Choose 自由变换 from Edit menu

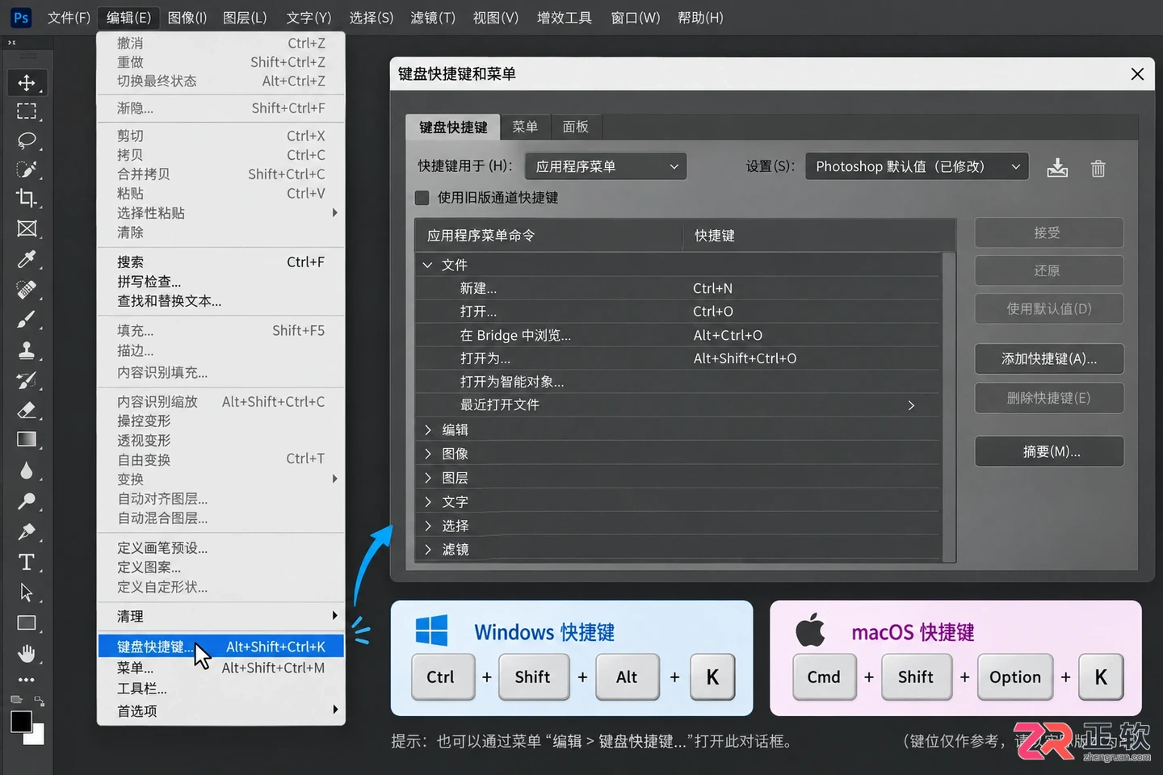pyautogui.click(x=220, y=459)
